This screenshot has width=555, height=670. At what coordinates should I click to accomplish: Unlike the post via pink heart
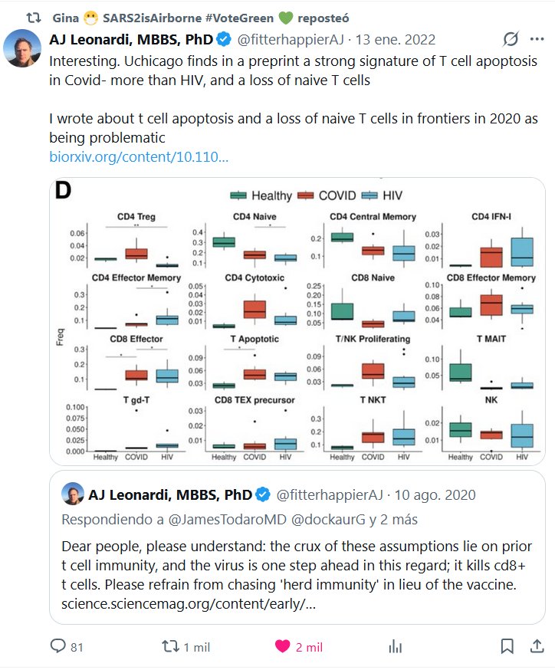click(x=282, y=647)
